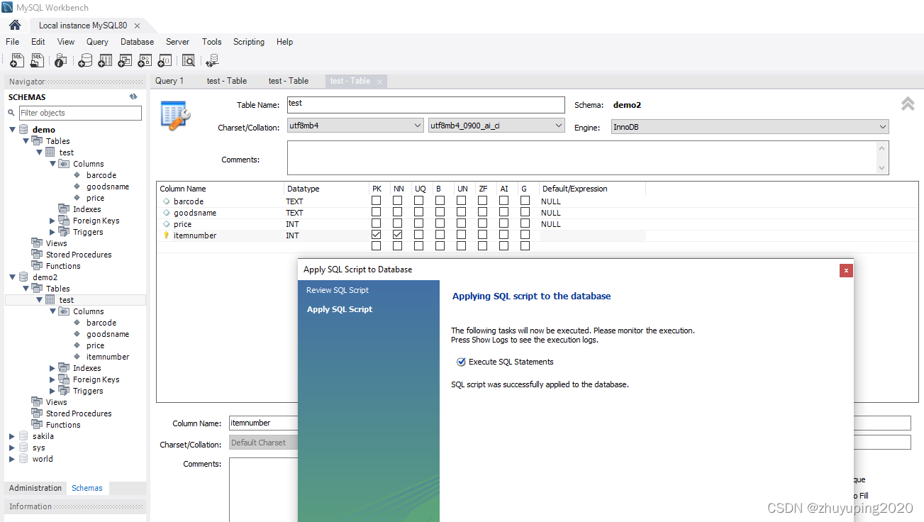Close the active test - Table tab
This screenshot has width=924, height=522.
[379, 82]
